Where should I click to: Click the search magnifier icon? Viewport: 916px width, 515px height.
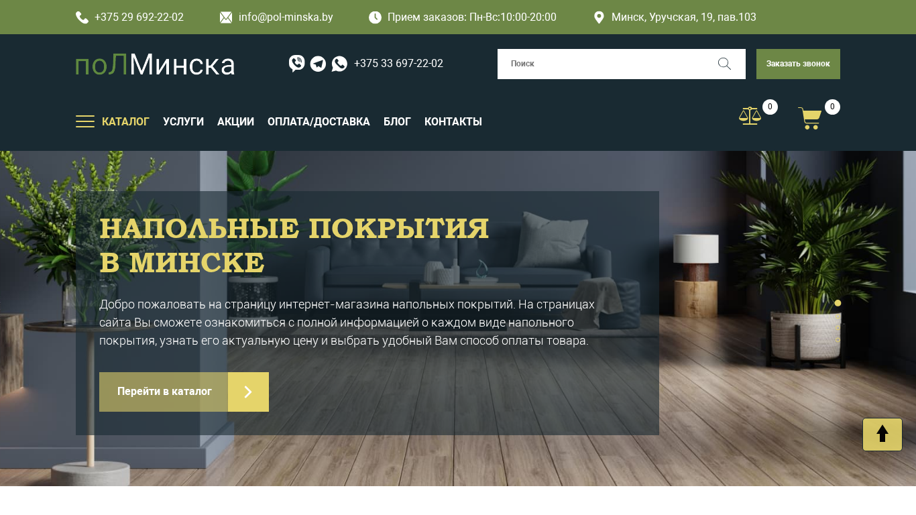pos(724,64)
